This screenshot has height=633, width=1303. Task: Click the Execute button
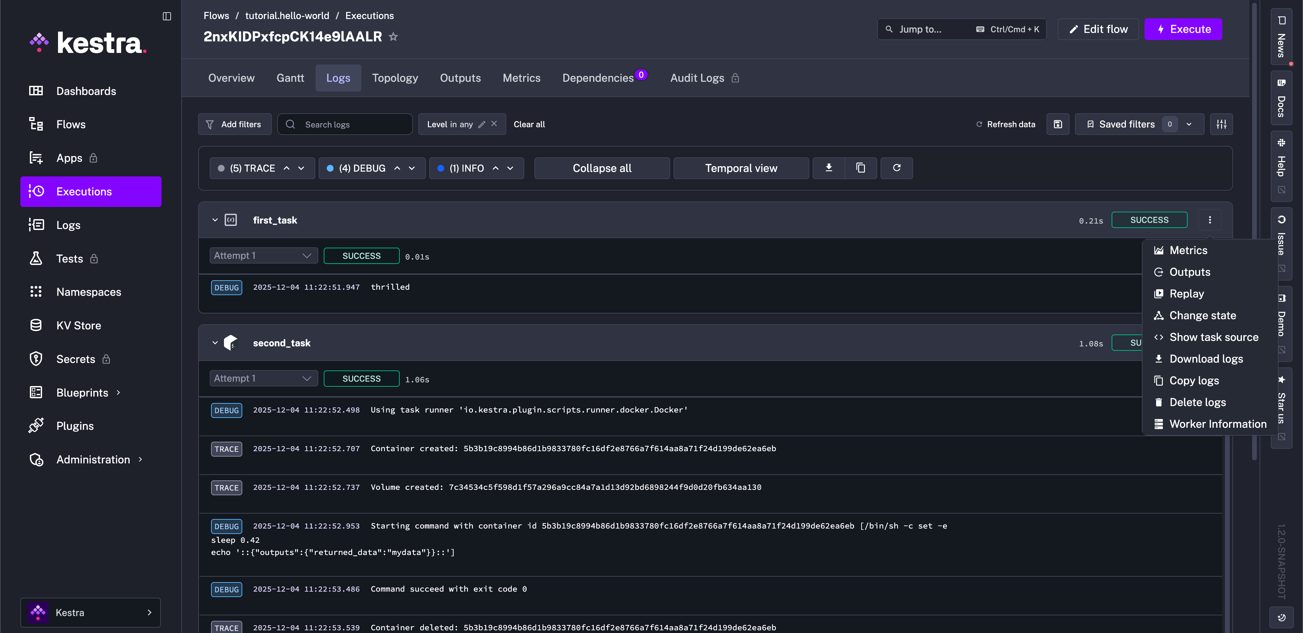coord(1183,29)
